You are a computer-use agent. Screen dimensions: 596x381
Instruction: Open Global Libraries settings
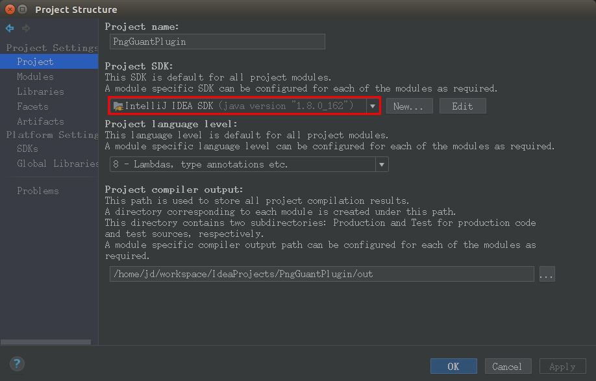(57, 164)
